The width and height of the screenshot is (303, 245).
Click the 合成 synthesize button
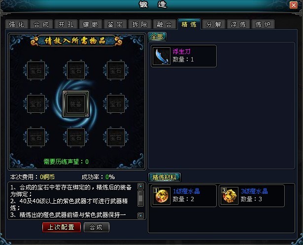(97, 227)
